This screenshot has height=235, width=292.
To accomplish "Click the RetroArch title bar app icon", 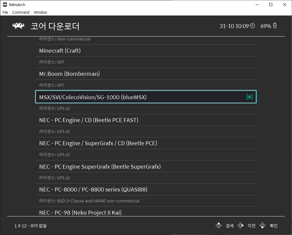I will click(5, 5).
